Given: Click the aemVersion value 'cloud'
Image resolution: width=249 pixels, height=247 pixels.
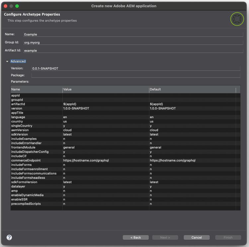Looking at the screenshot, I should [106, 130].
